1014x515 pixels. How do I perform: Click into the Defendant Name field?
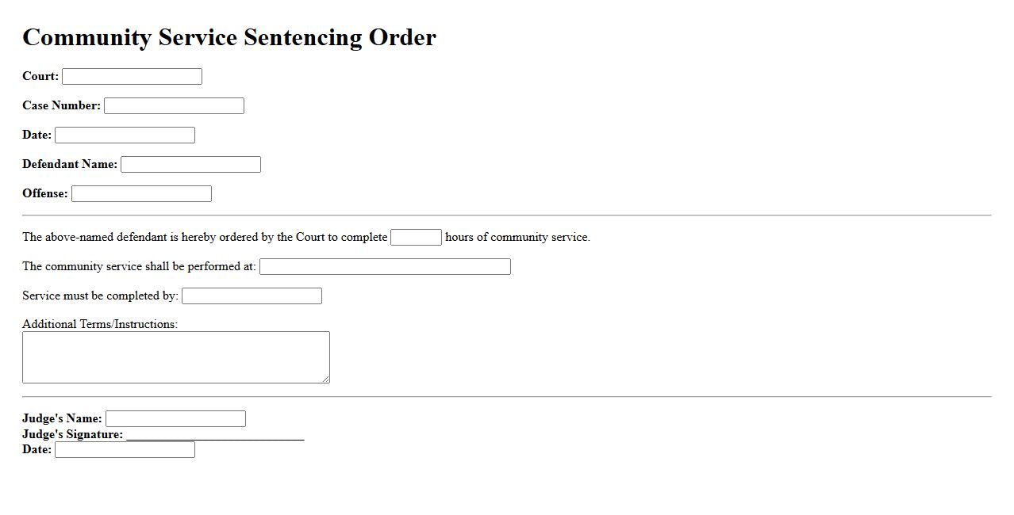coord(190,165)
